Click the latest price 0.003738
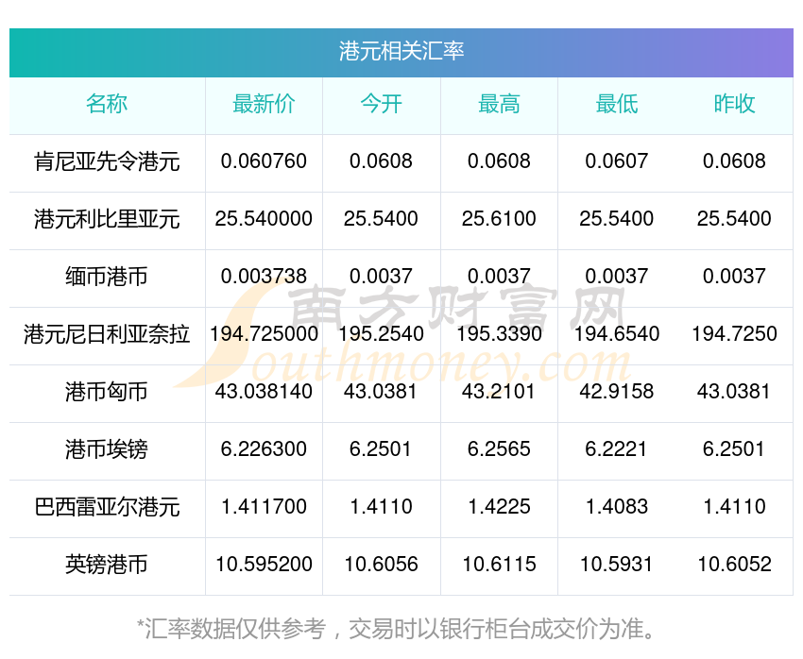803x659 pixels. coord(264,277)
